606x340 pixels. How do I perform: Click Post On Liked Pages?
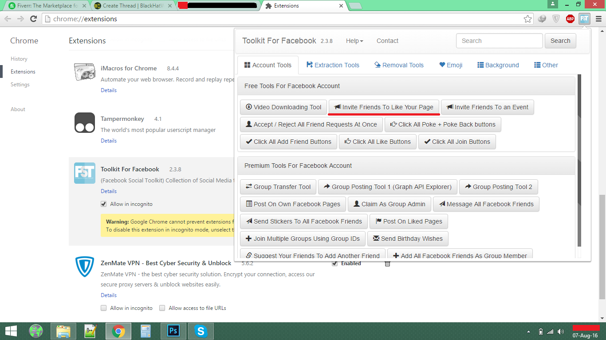[x=409, y=221]
